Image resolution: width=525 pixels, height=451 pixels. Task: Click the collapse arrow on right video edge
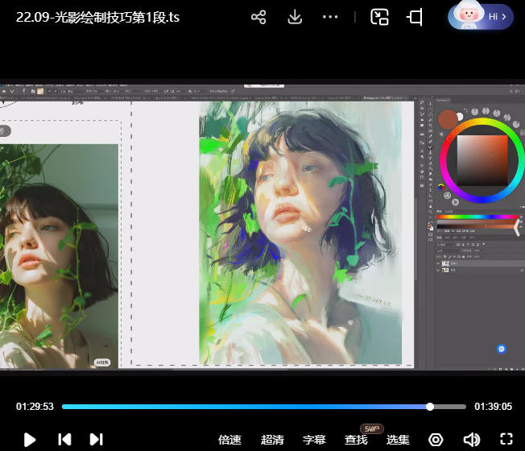pyautogui.click(x=517, y=229)
